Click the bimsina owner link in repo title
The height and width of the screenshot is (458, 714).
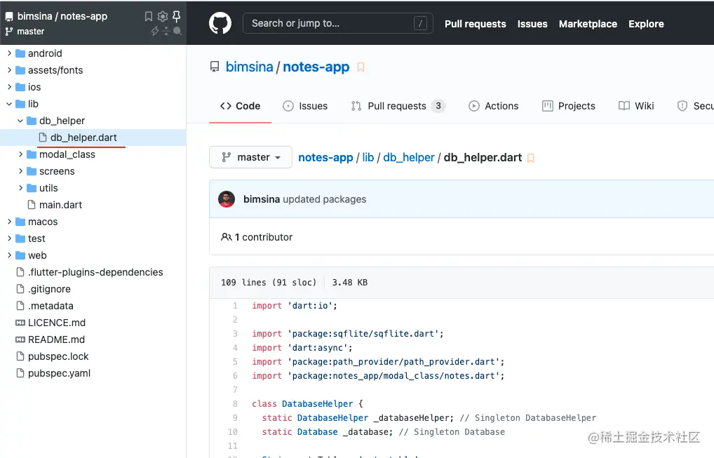(249, 67)
